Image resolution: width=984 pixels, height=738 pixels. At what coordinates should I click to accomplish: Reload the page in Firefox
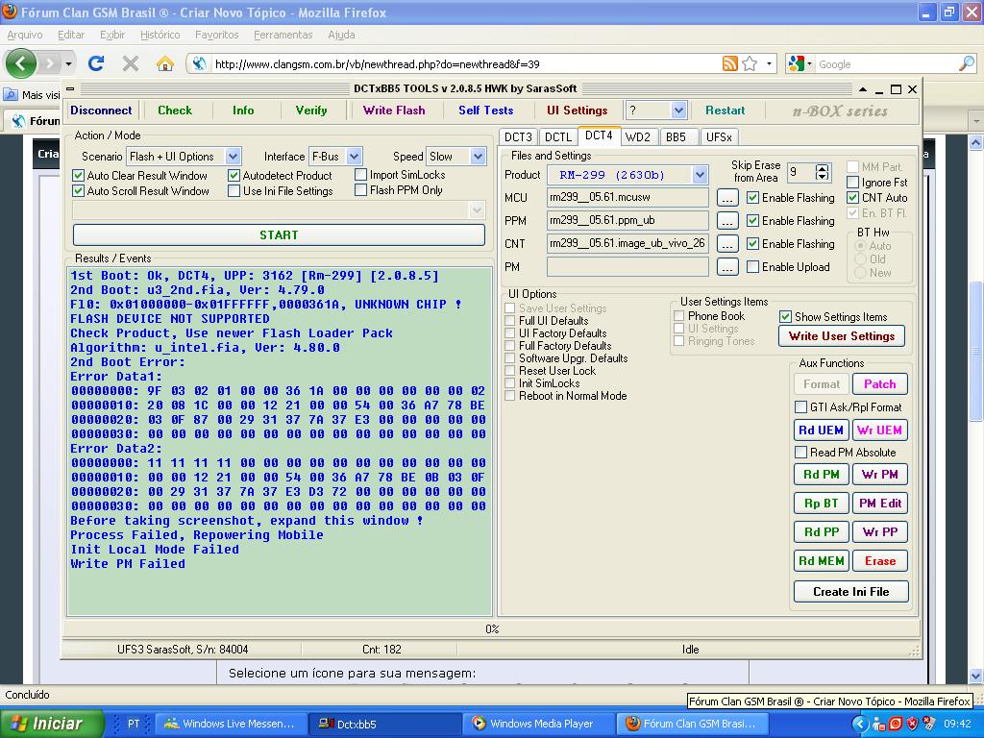click(x=96, y=63)
